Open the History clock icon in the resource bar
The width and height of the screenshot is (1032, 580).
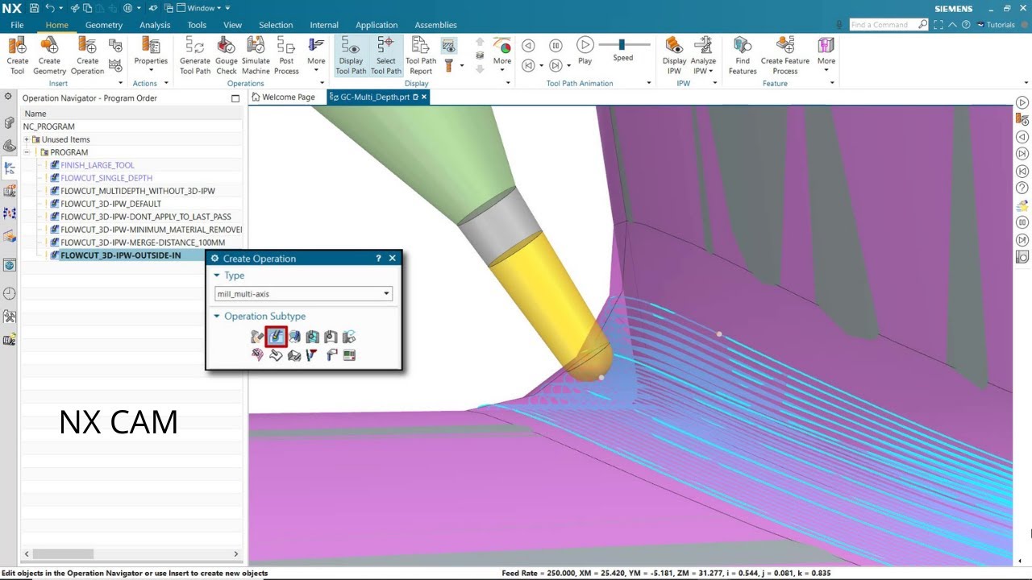tap(10, 293)
